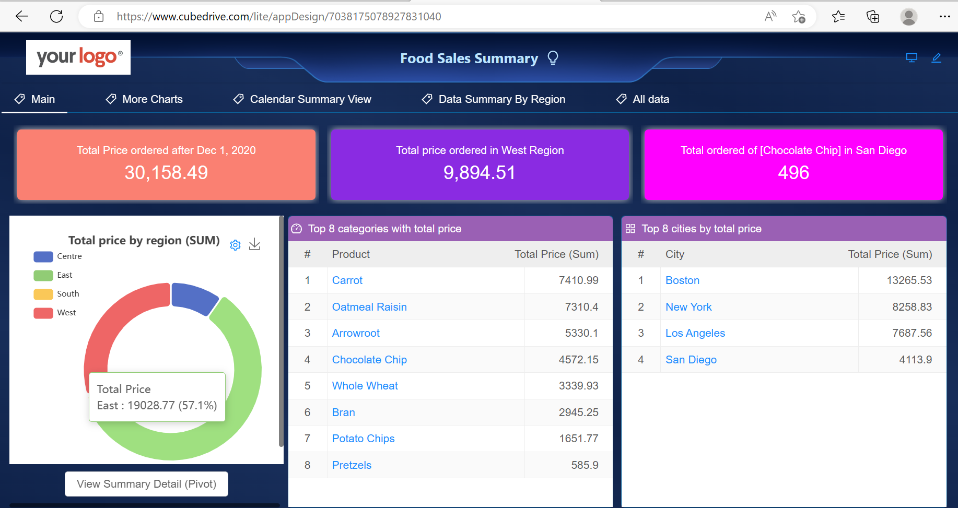The image size is (958, 508).
Task: Download the region chart image
Action: click(x=254, y=244)
